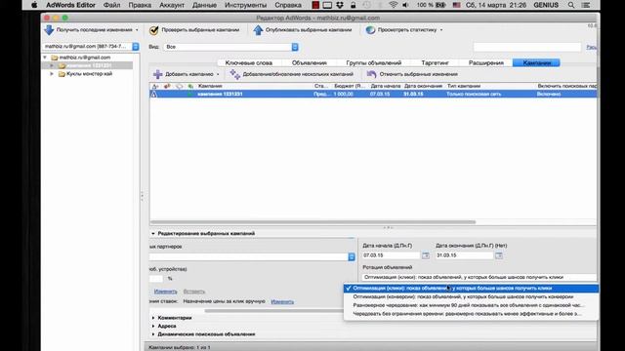Image resolution: width=625 pixels, height=351 pixels.
Task: Switch to the Ключевые слова tab
Action: [x=249, y=62]
